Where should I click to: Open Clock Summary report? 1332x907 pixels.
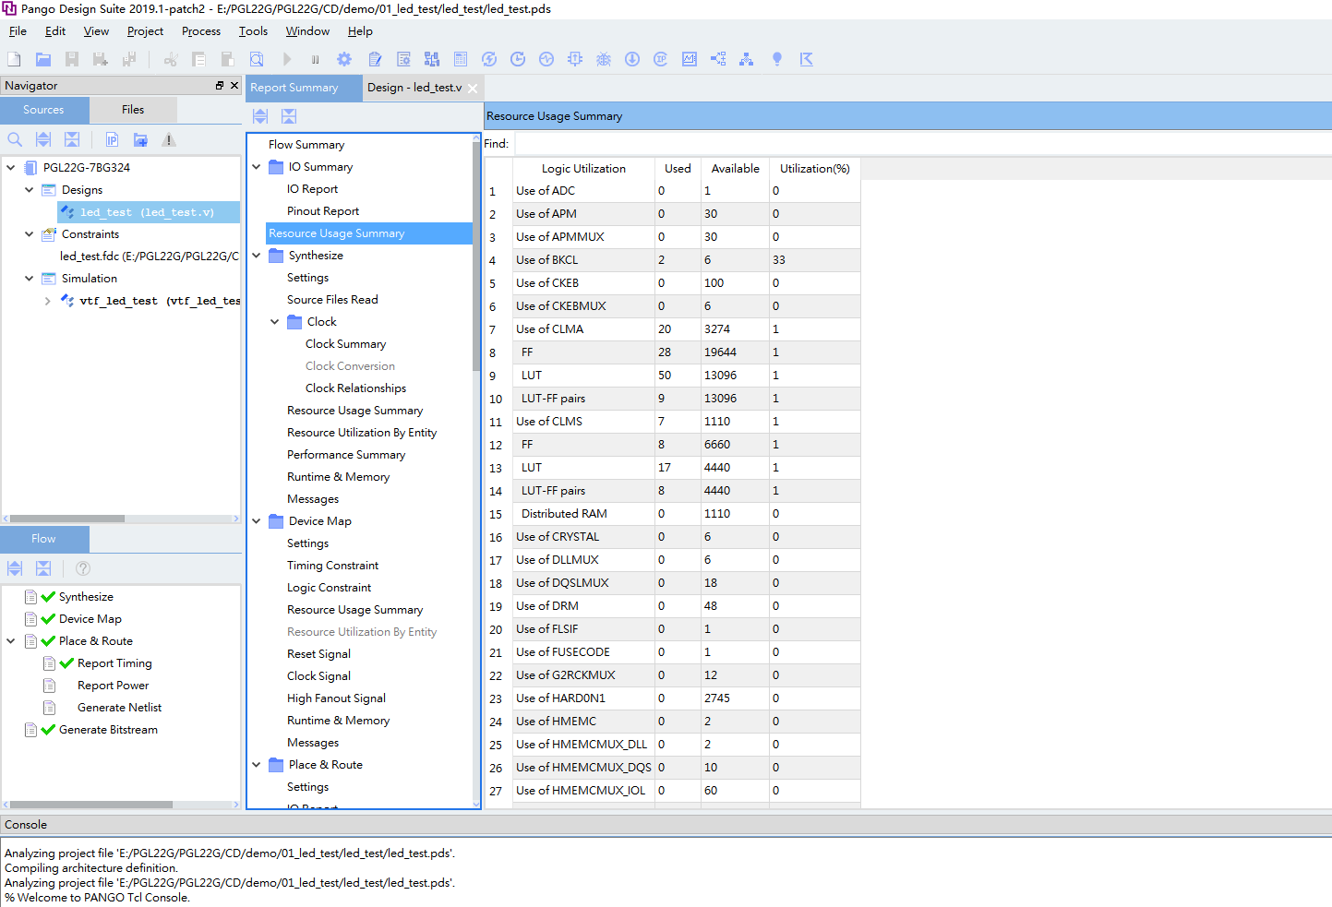click(346, 344)
